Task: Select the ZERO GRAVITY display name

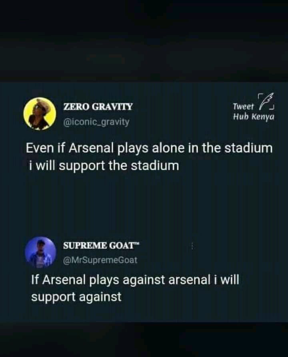Action: click(x=98, y=107)
